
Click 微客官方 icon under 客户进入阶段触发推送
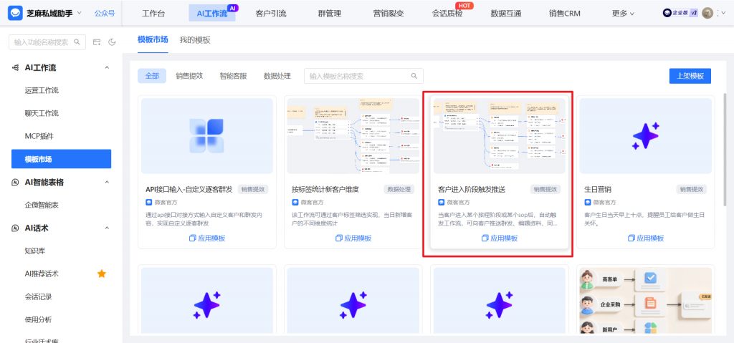click(x=442, y=202)
